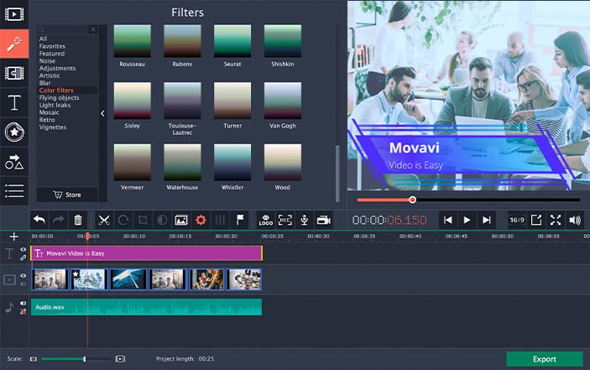Image resolution: width=590 pixels, height=370 pixels.
Task: Toggle visibility of the title track
Action: tap(23, 249)
